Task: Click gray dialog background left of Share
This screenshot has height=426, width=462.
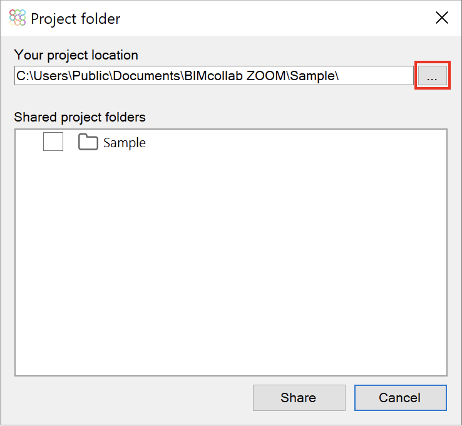Action: [133, 398]
